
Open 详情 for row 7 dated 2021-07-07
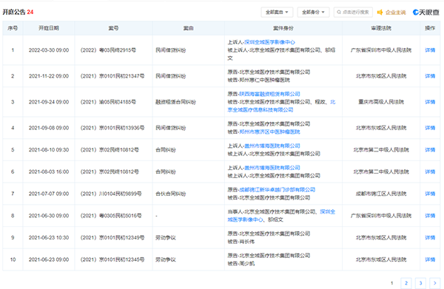click(x=430, y=194)
